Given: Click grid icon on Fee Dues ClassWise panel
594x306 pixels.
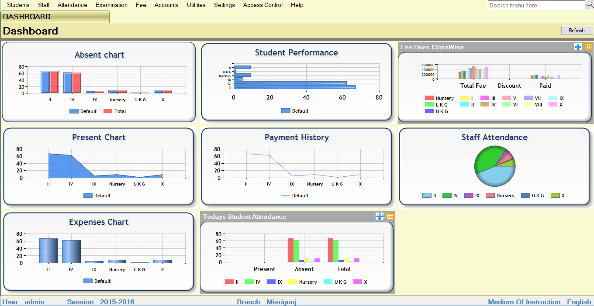Looking at the screenshot, I should (588, 47).
